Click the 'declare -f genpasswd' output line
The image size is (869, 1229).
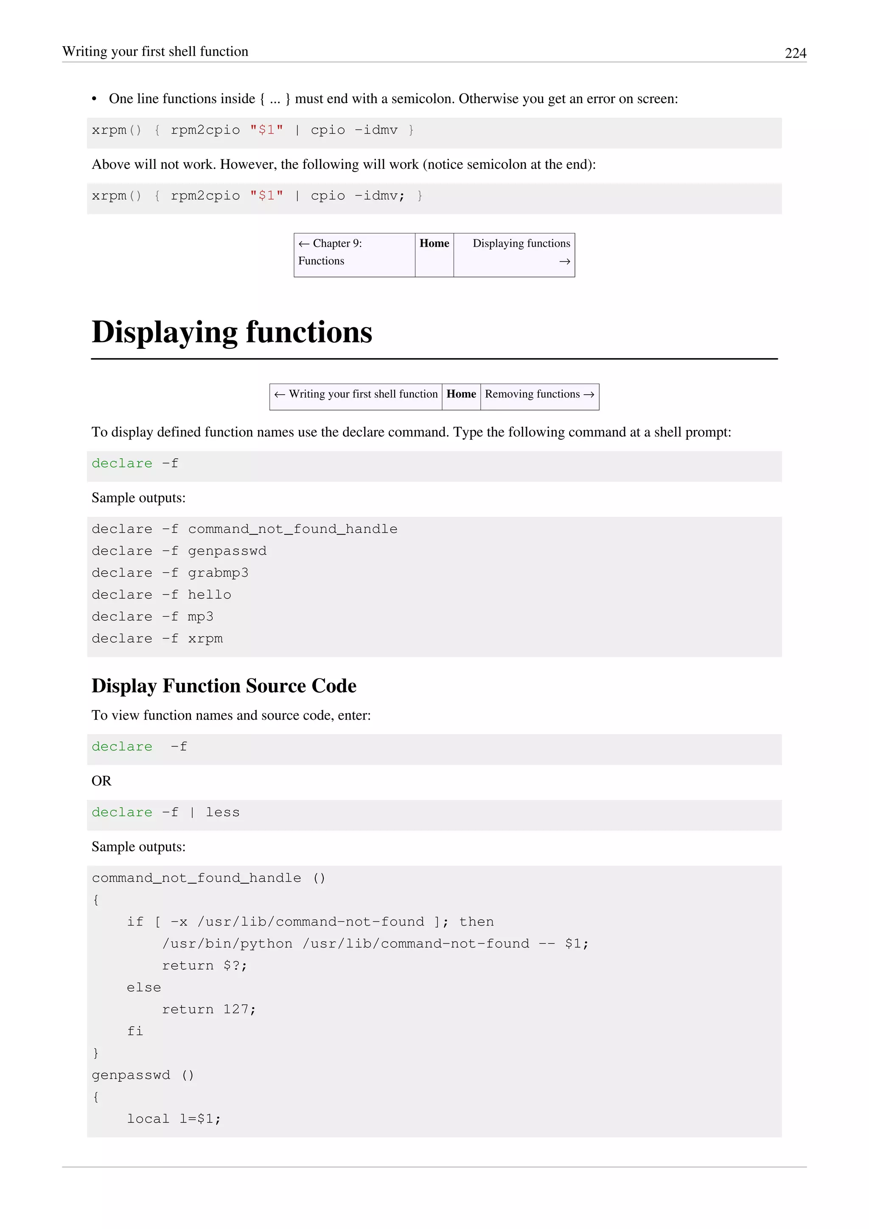pos(179,551)
